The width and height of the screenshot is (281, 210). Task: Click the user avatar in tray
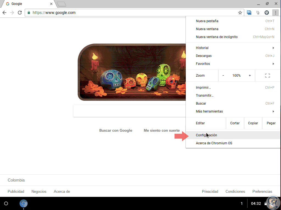[273, 203]
